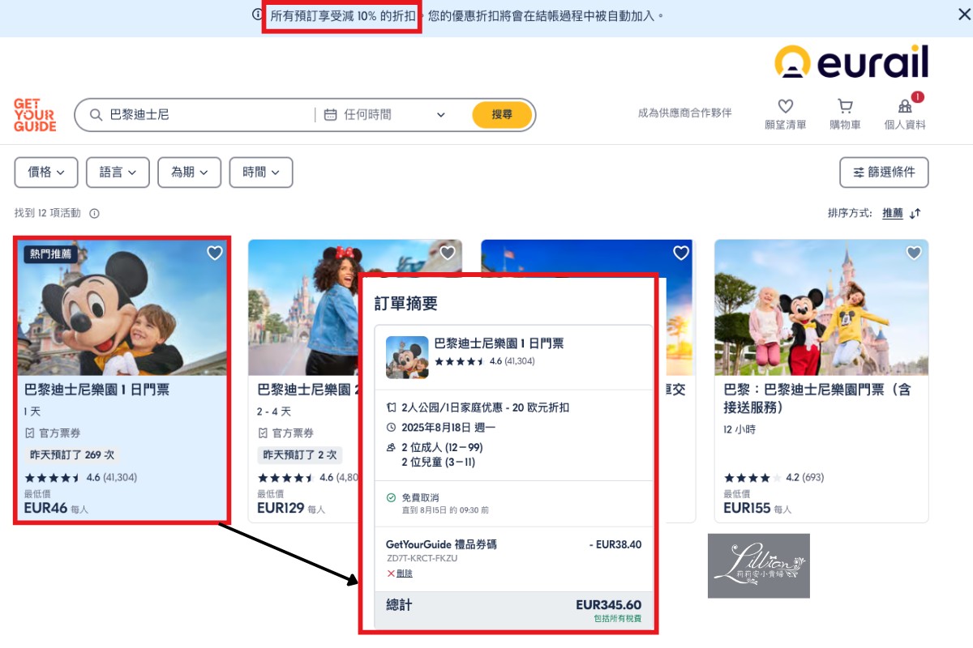The height and width of the screenshot is (648, 973).
Task: Click 昨天預訂了 269 次 label
Action: (72, 455)
